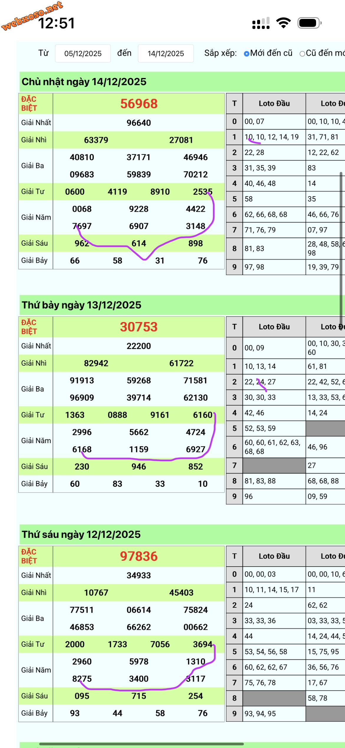Tap the battery indicator icon
This screenshot has height=748, width=345.
309,23
